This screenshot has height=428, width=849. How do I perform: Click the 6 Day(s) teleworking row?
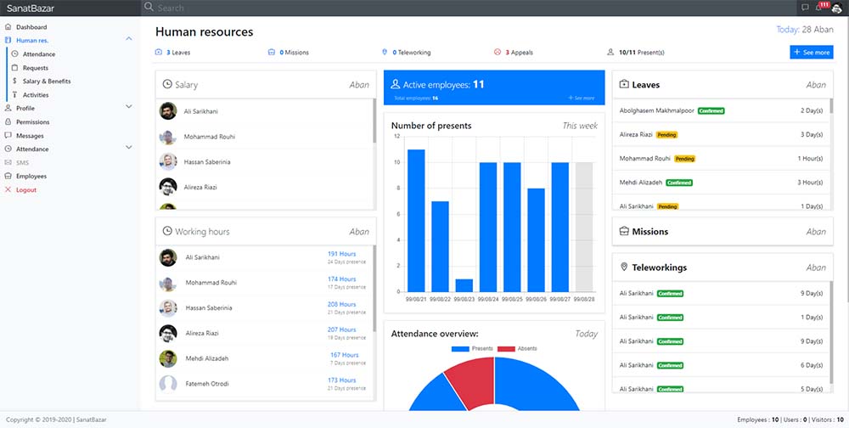pos(721,365)
